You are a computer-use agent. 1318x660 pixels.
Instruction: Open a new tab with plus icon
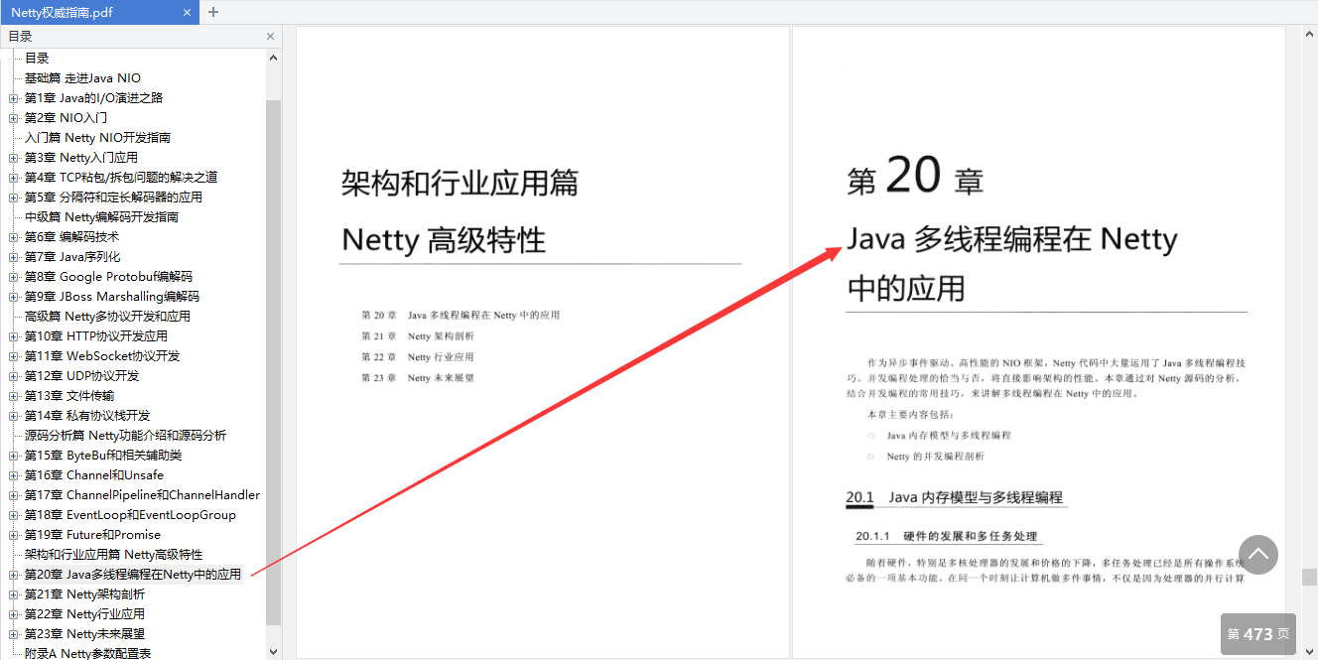213,12
